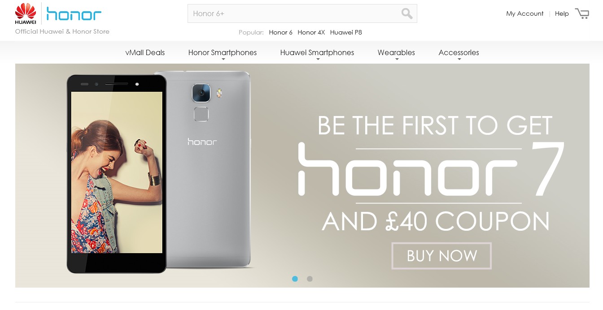This screenshot has height=310, width=603.
Task: Select popular search Honor 4X
Action: (311, 32)
